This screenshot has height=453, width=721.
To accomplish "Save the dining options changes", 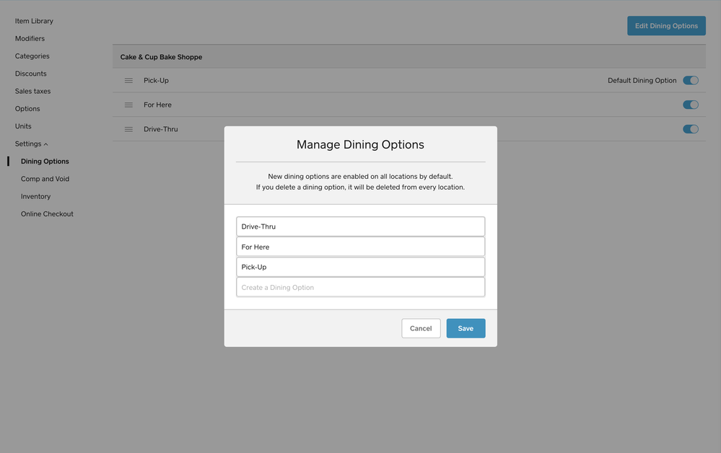I will point(466,328).
